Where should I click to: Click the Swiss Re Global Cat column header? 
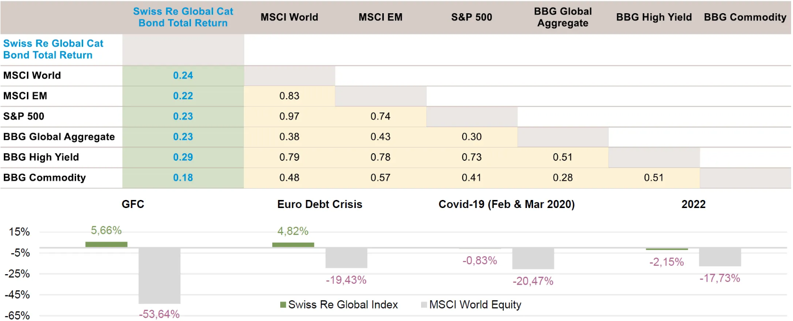coord(183,17)
